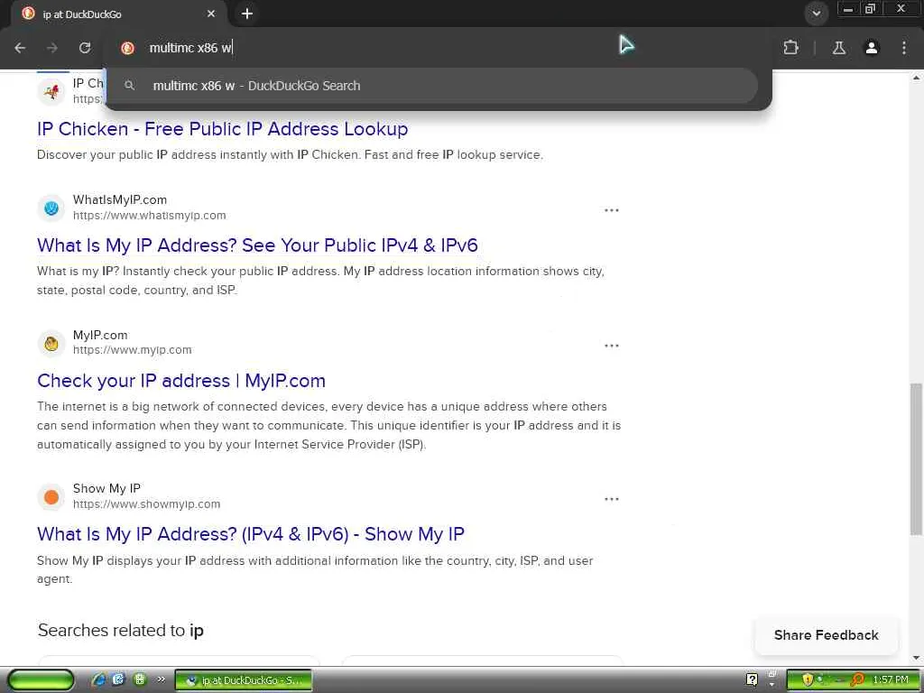Close the 'ip at DuckDuckGo' tab
This screenshot has width=924, height=693.
pos(211,14)
